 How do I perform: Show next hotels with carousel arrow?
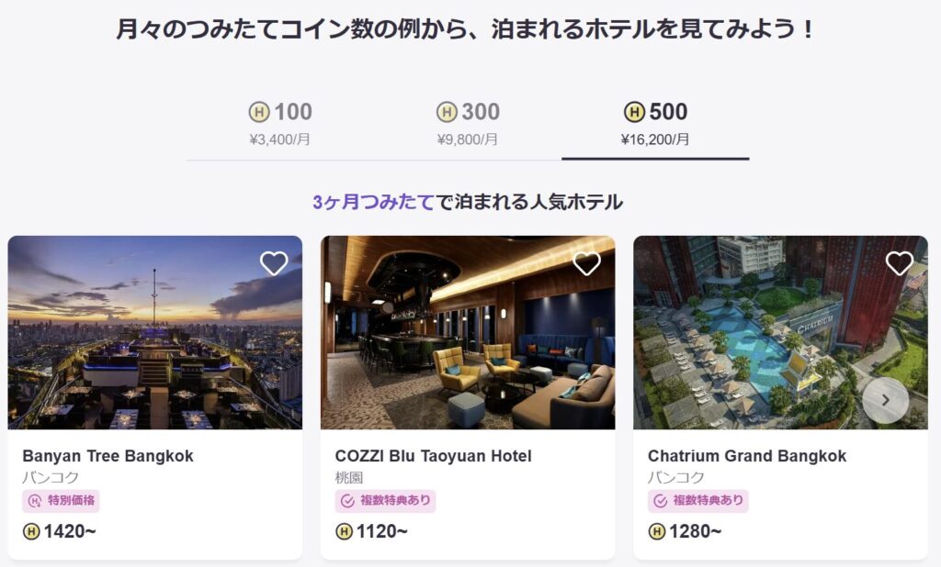point(885,400)
